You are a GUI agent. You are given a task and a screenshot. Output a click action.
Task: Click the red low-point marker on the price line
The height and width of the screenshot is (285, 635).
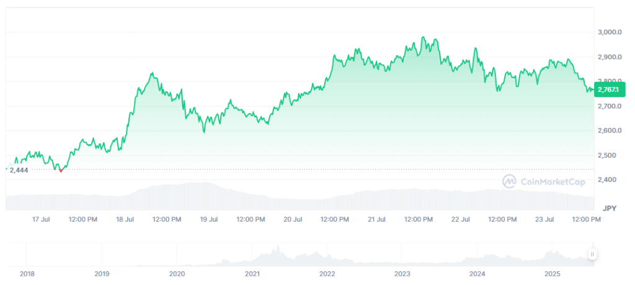pyautogui.click(x=60, y=169)
